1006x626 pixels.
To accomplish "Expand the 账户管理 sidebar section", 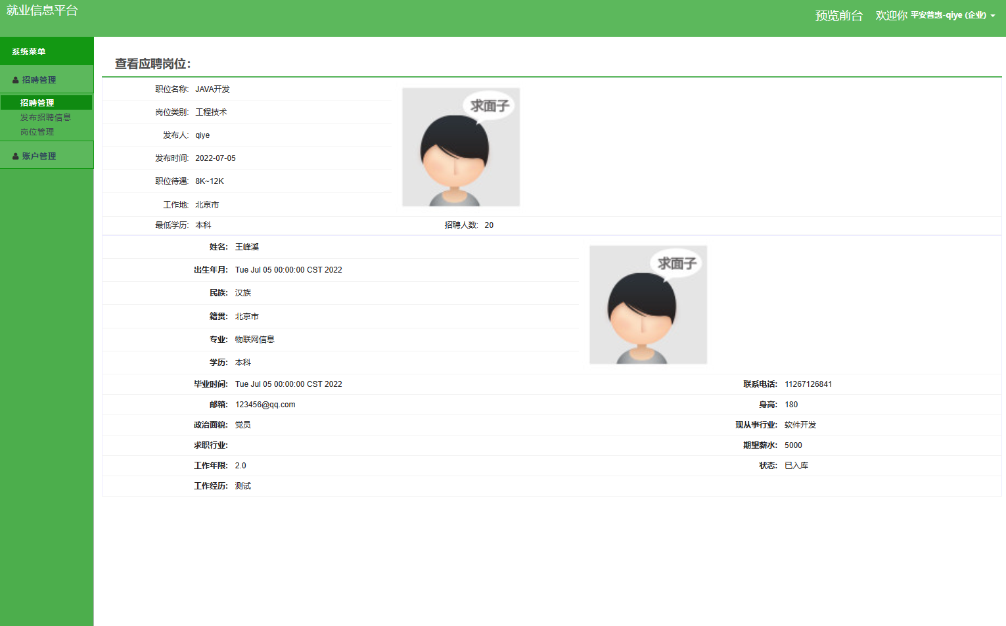I will [x=41, y=155].
